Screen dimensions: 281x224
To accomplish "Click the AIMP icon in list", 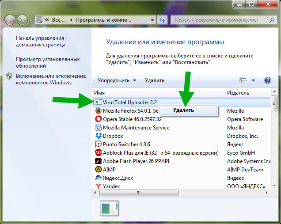I will [98, 169].
